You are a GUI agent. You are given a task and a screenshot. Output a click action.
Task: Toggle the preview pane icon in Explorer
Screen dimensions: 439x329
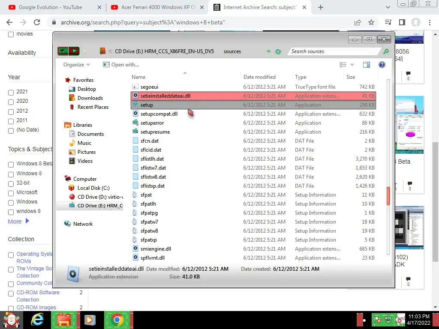367,65
